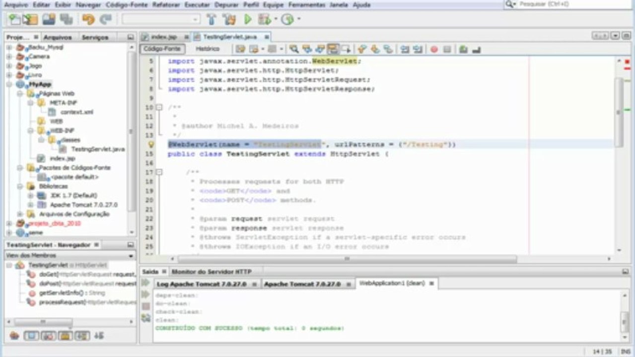Click the Histórico view button
The image size is (635, 357).
click(x=207, y=49)
